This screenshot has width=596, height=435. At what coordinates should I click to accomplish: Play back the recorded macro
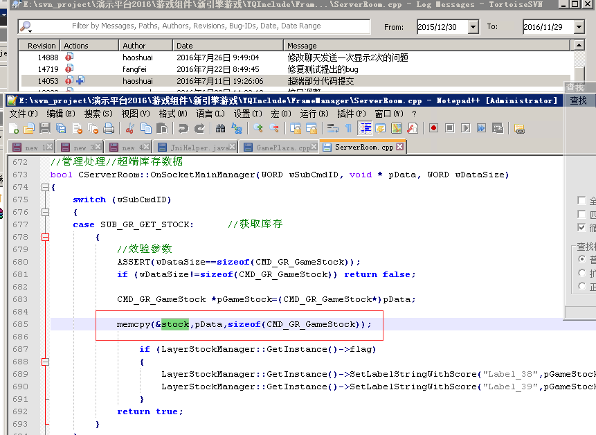click(x=466, y=128)
